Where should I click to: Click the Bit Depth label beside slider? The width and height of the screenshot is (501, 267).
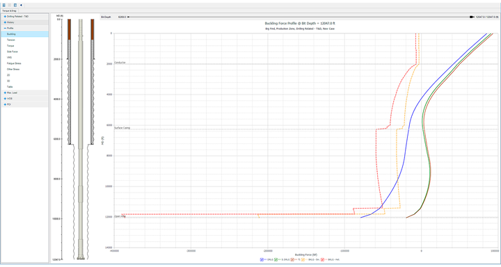click(x=106, y=17)
